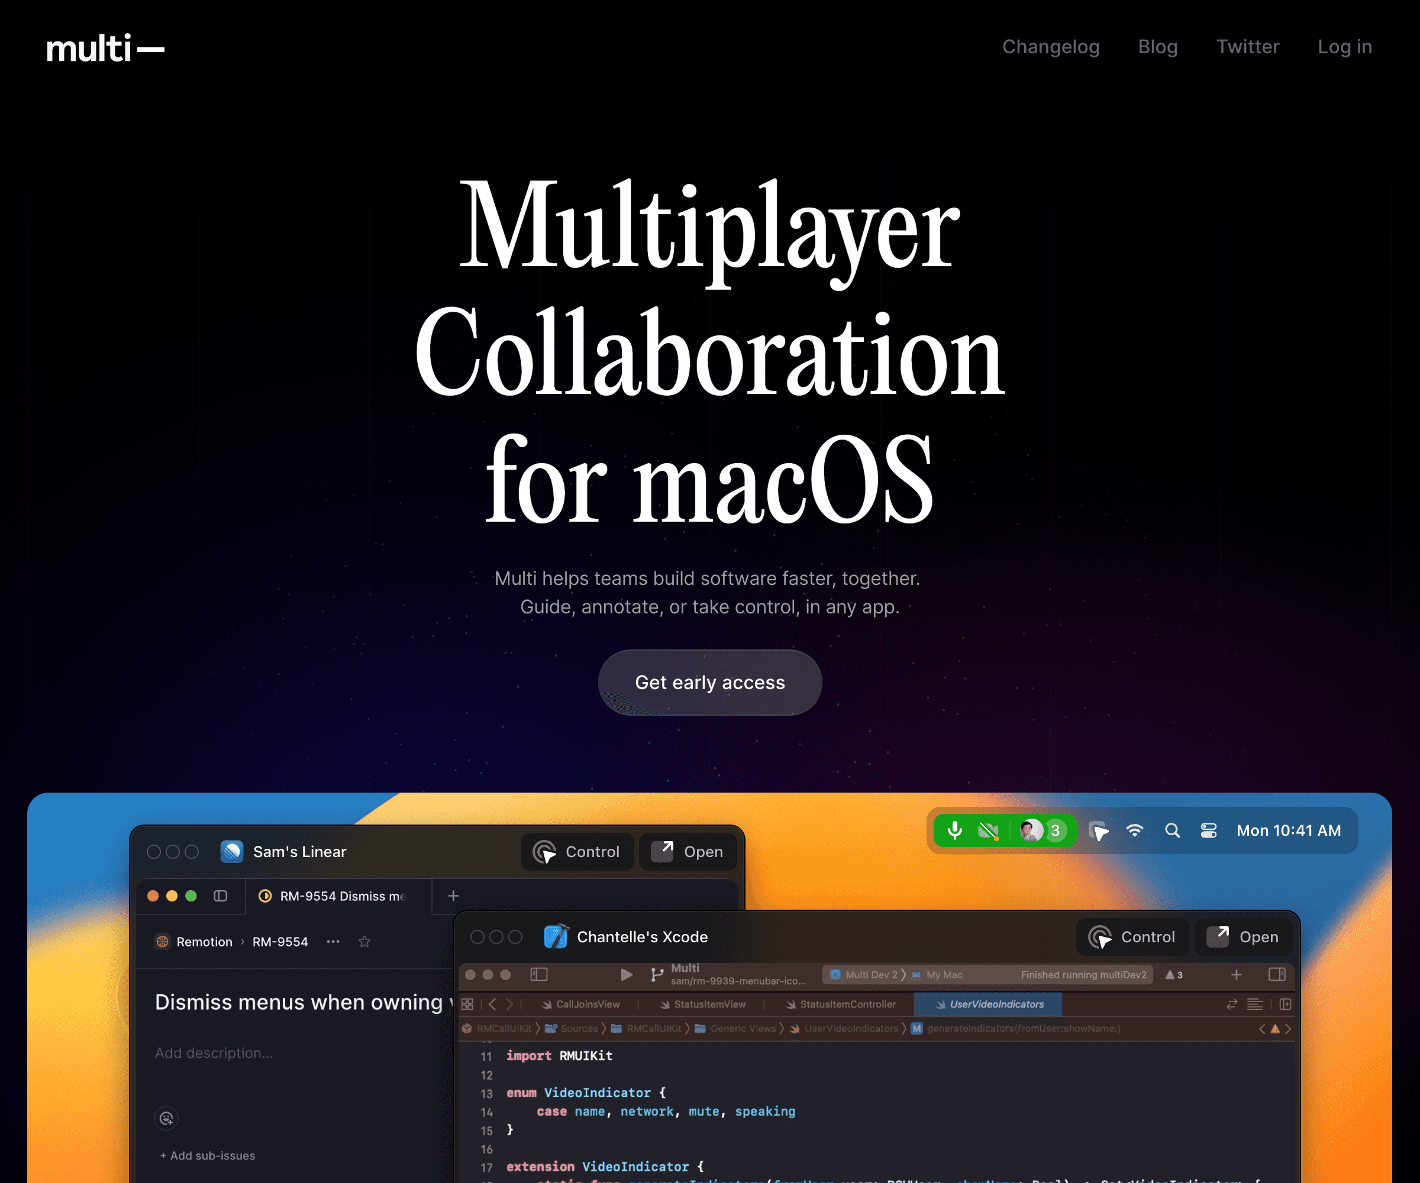This screenshot has width=1420, height=1183.
Task: Click UserVideoIndicators file in the jump bar
Action: click(844, 1028)
